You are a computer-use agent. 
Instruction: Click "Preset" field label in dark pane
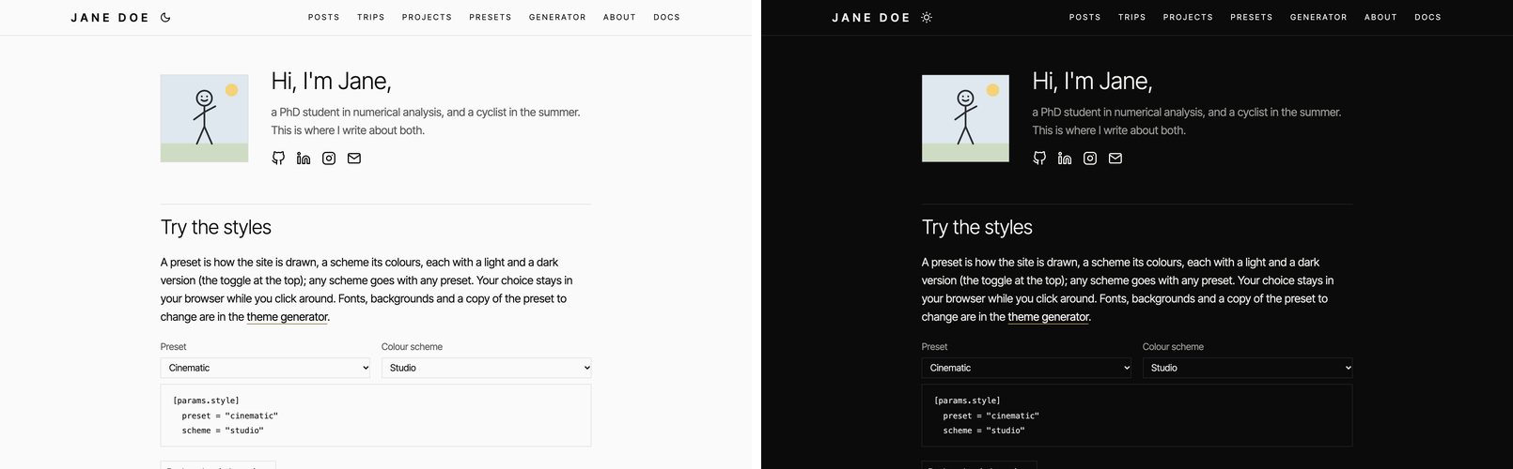[935, 347]
